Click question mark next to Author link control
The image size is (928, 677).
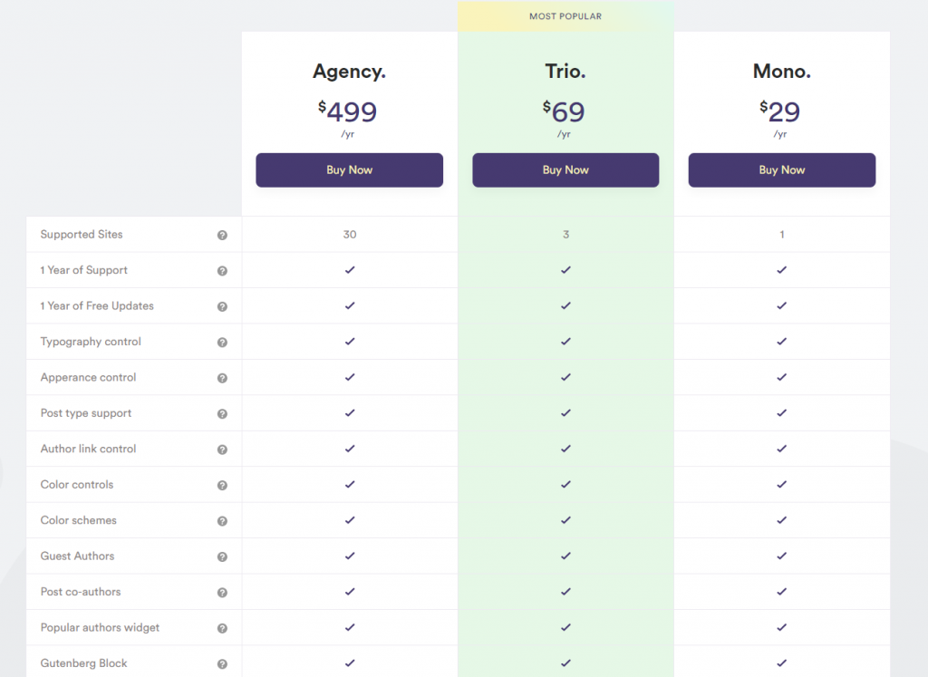222,450
